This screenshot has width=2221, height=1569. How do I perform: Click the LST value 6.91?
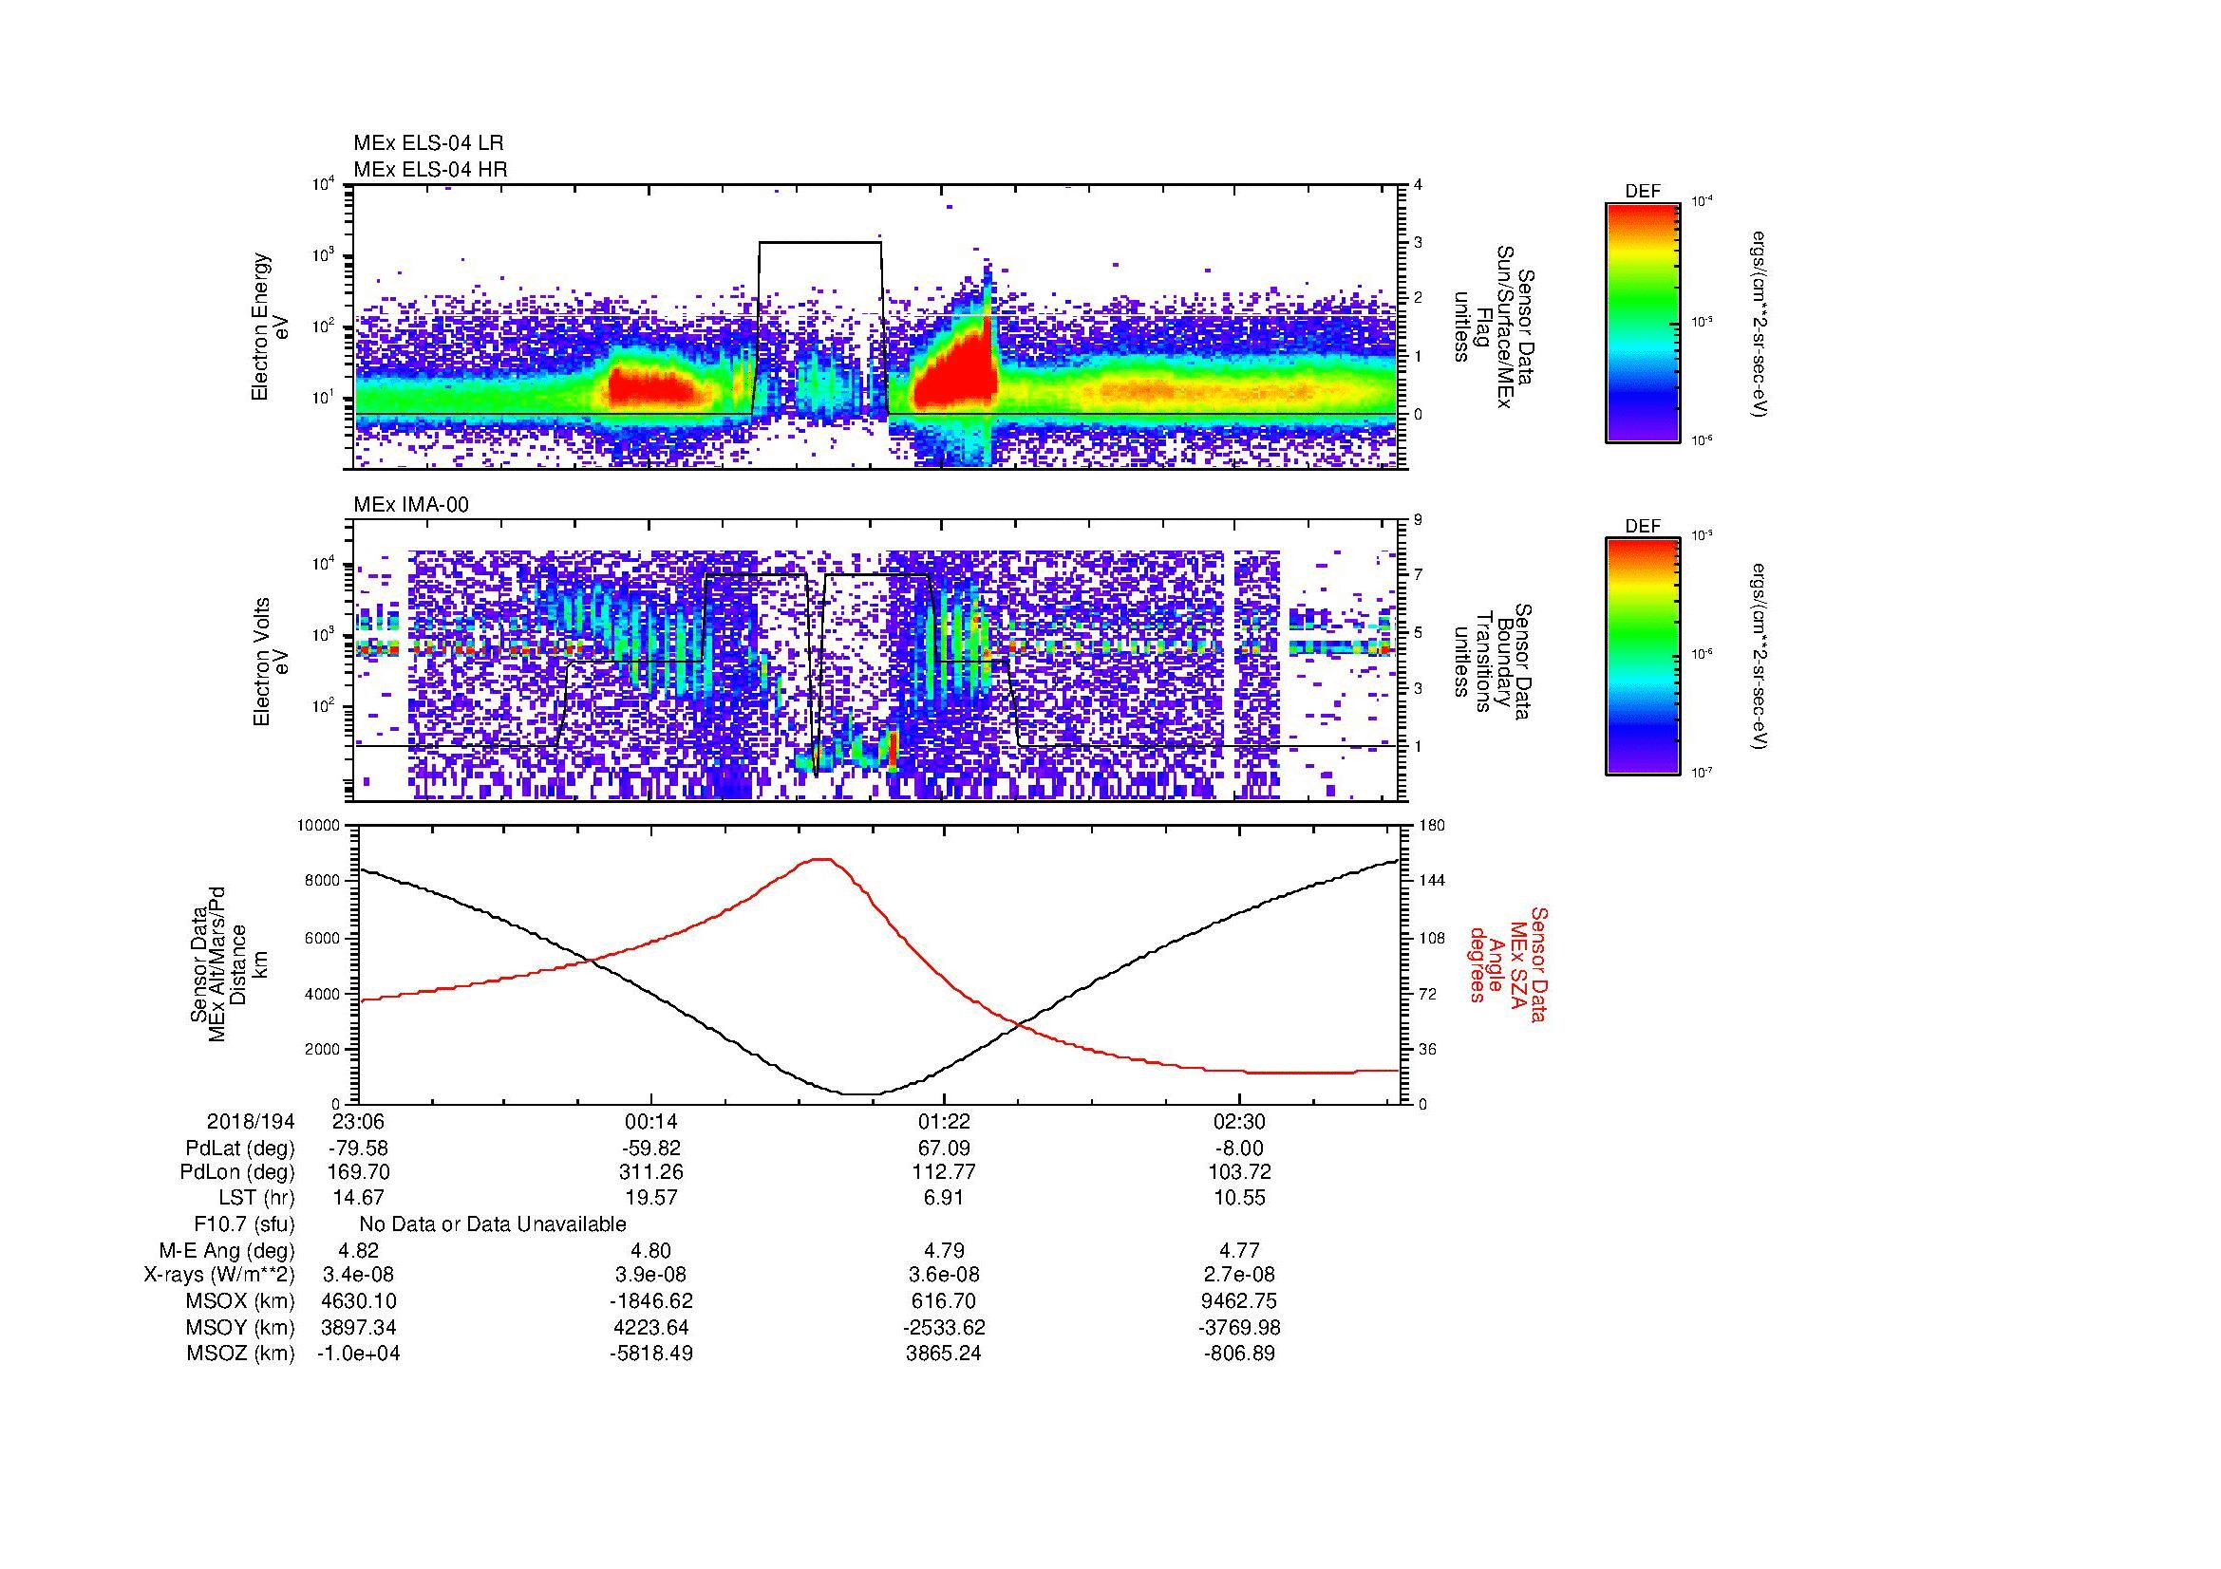tap(943, 1198)
